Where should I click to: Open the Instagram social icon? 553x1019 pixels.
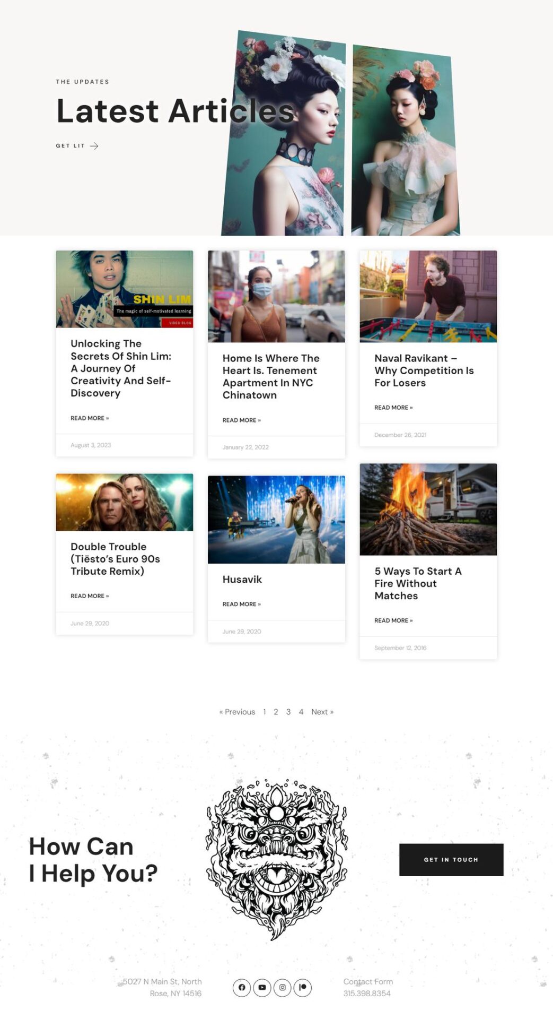[283, 987]
